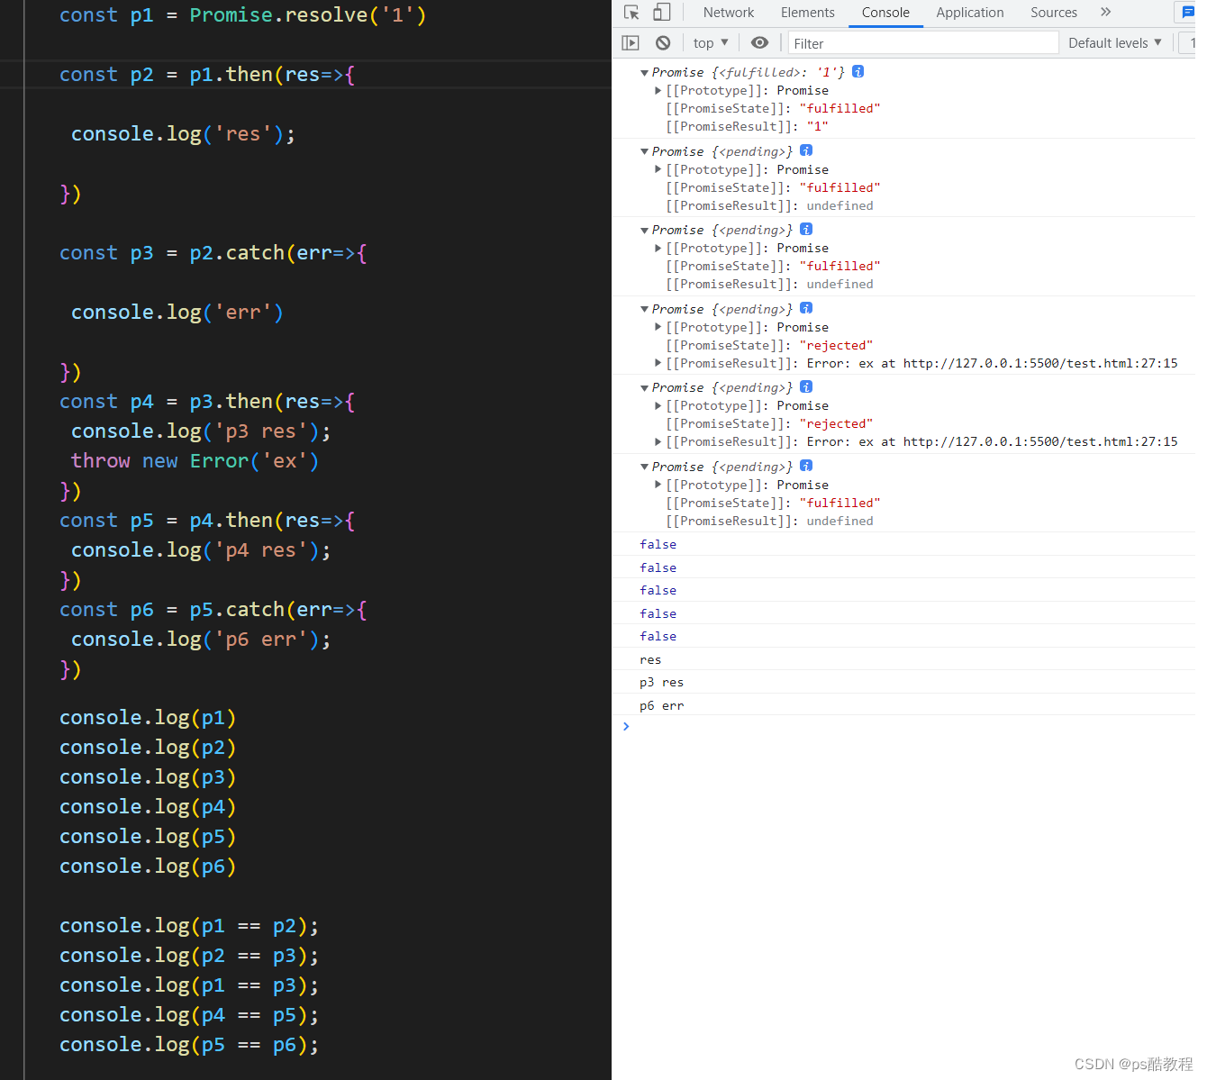Click code line const p5 = p4.then(res=>{

click(207, 521)
